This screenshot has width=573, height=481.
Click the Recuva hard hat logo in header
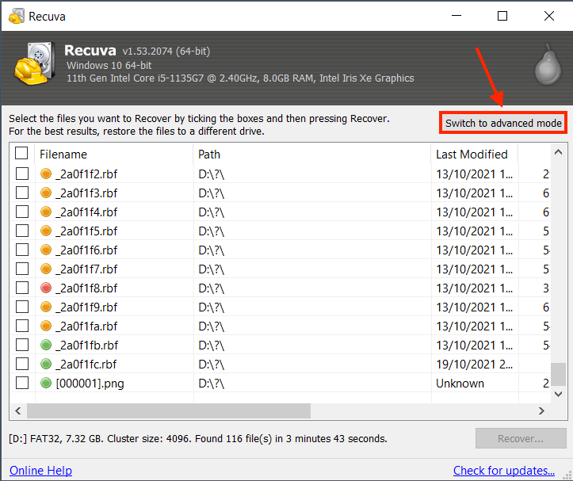[35, 63]
